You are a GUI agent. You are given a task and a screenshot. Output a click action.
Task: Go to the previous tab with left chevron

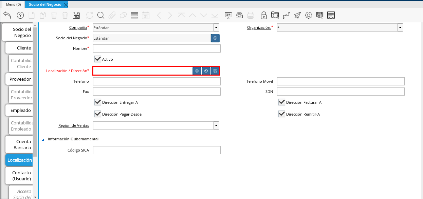tap(159, 15)
